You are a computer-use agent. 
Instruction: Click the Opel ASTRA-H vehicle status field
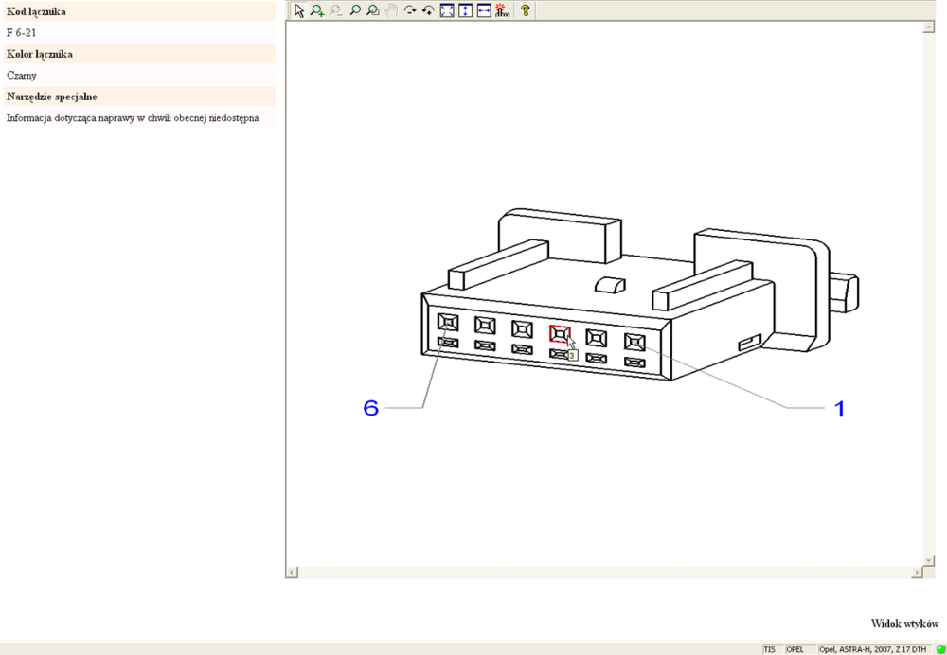tap(872, 649)
